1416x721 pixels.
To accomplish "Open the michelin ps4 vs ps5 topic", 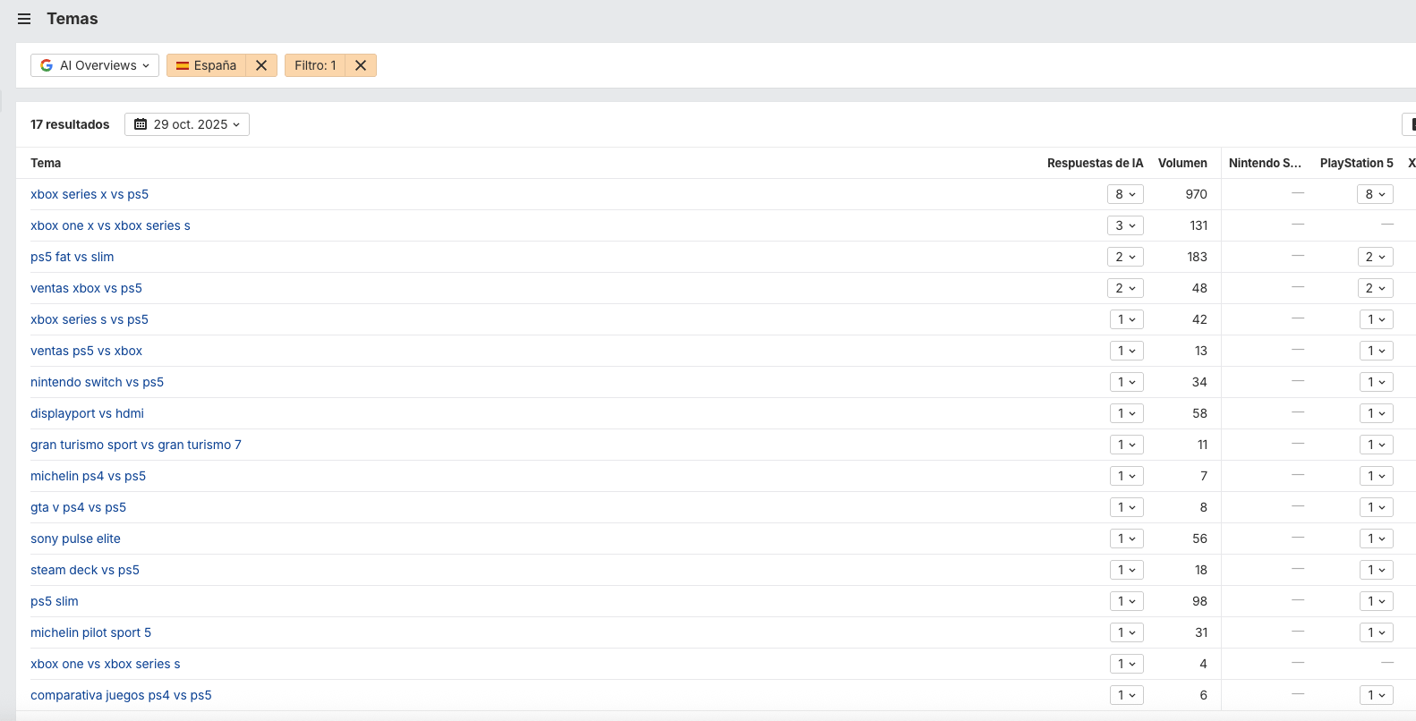I will coord(88,476).
